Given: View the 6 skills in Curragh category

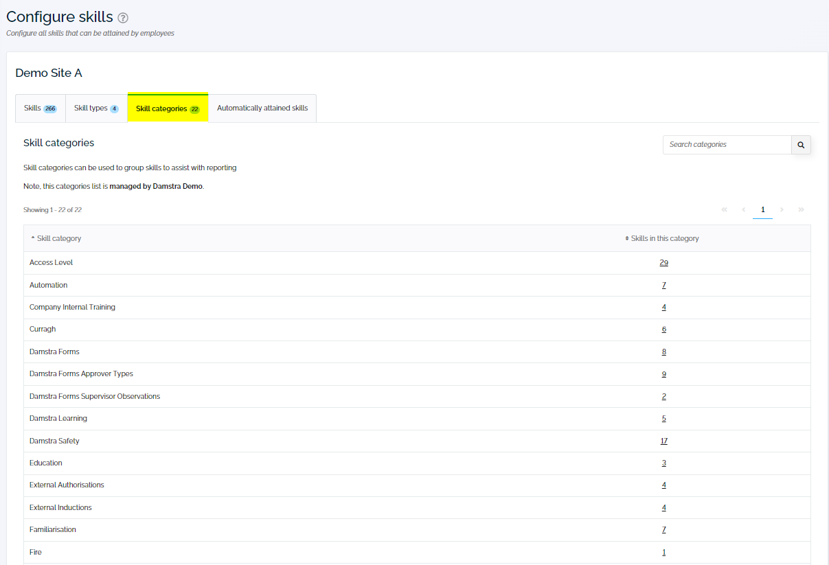Looking at the screenshot, I should (663, 329).
